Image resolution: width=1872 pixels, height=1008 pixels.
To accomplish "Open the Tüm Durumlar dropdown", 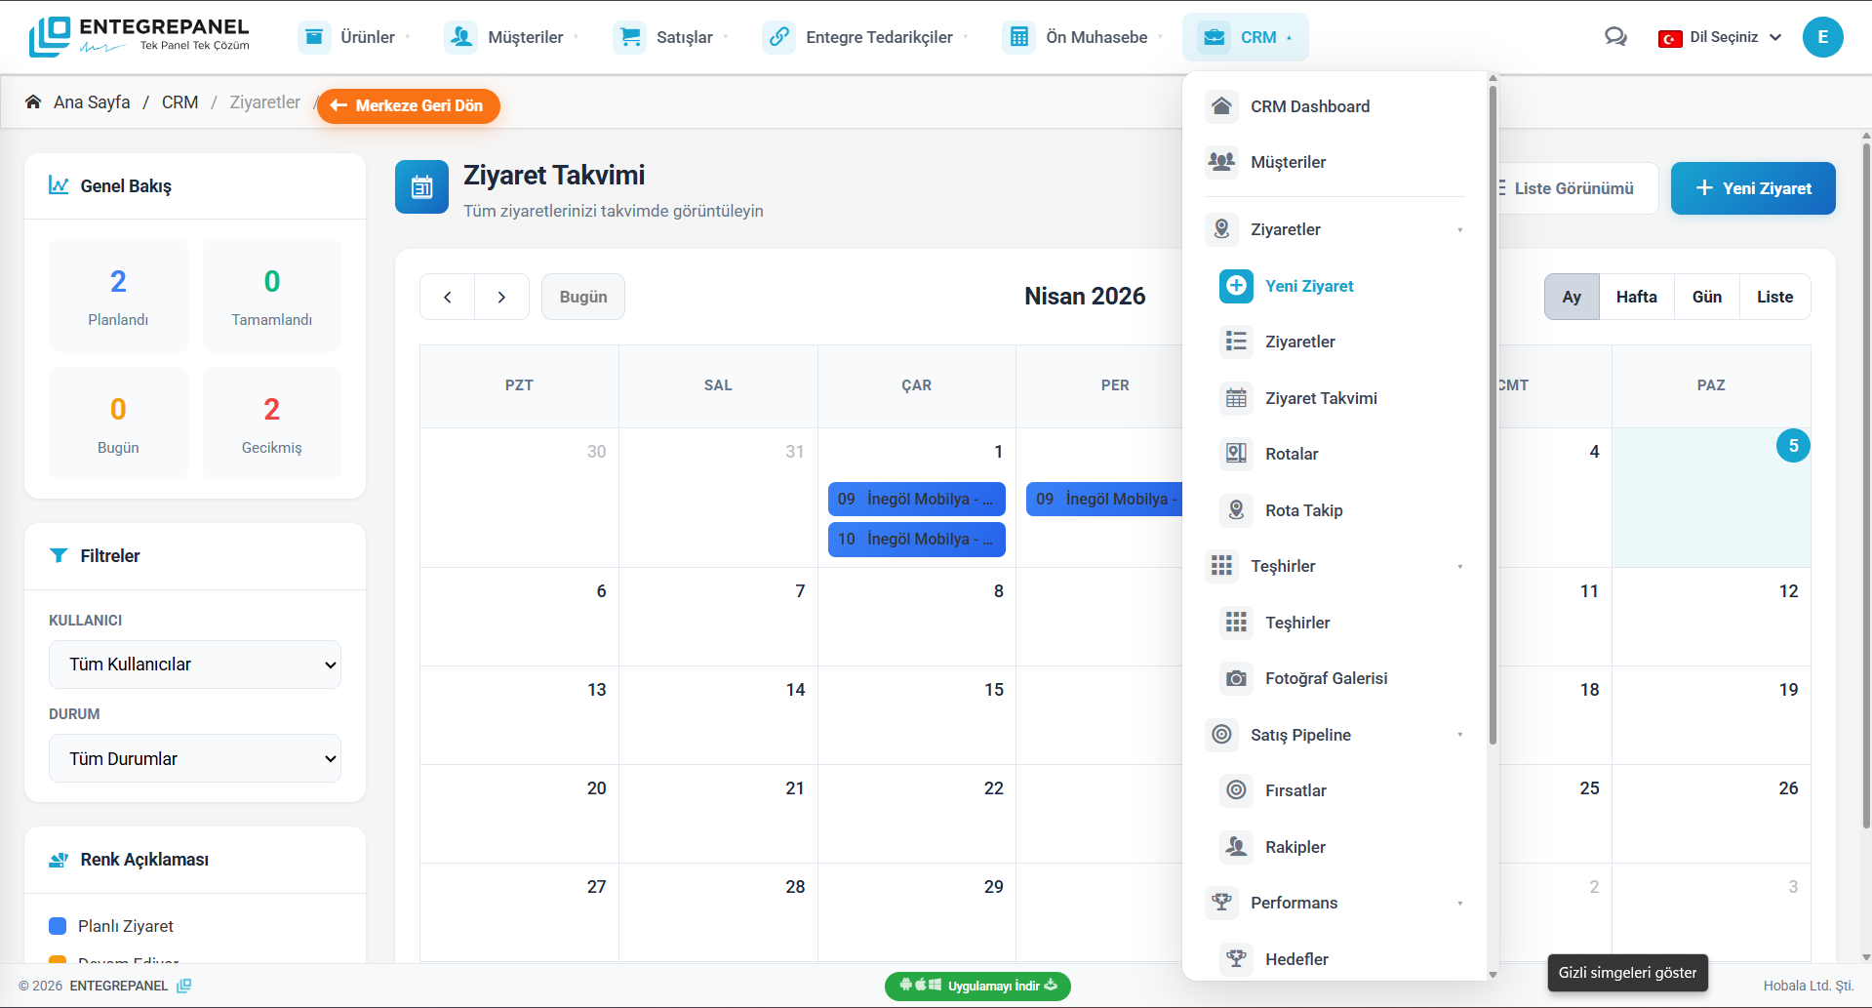I will coord(194,758).
